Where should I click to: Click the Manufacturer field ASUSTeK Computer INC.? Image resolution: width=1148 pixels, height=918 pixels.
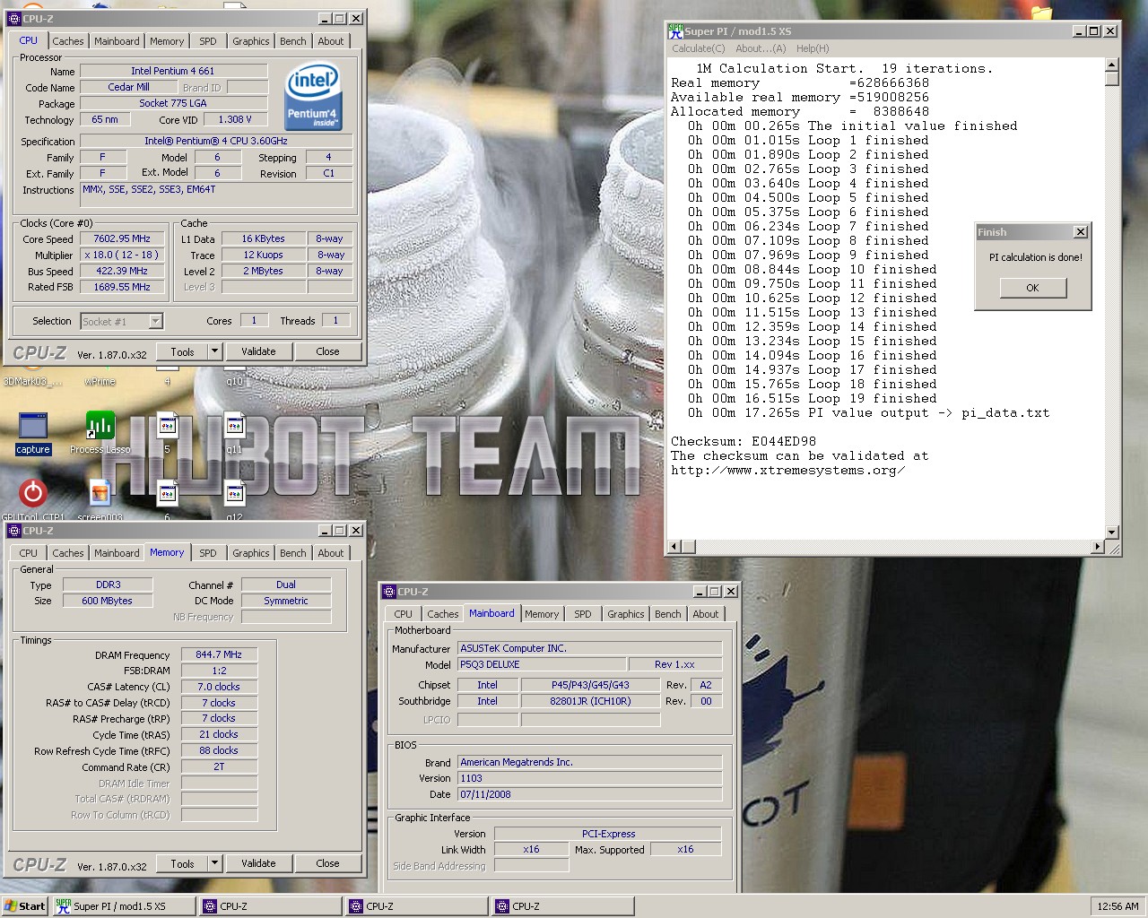pyautogui.click(x=589, y=648)
